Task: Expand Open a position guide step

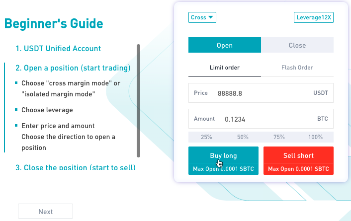Action: (73, 68)
